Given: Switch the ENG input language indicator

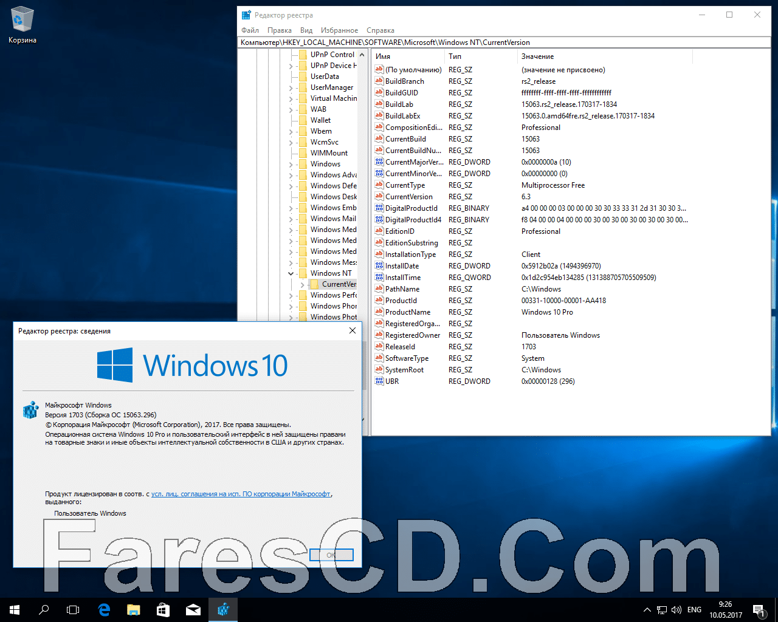Looking at the screenshot, I should coord(694,609).
